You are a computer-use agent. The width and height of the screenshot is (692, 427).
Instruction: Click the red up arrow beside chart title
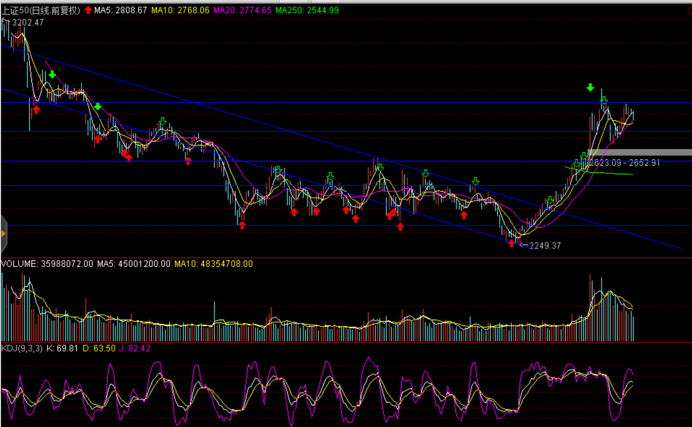(88, 10)
